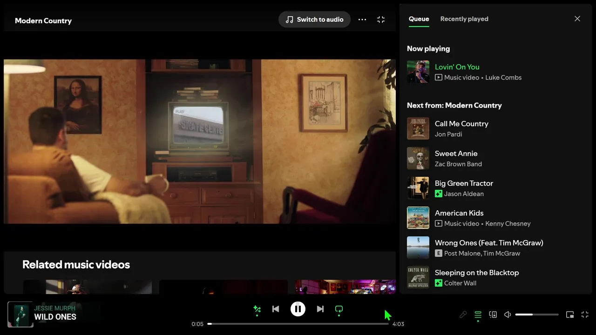Open the miniplayer icon

pos(570,315)
